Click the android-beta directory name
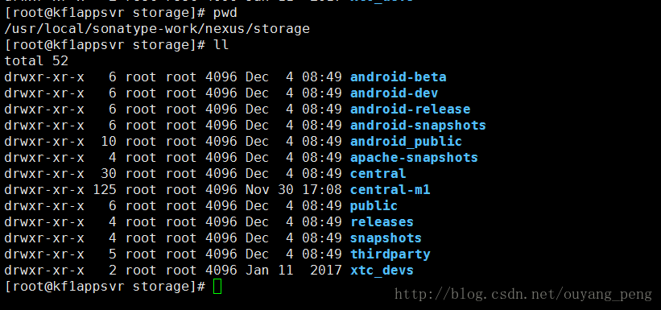The height and width of the screenshot is (310, 661). point(398,77)
